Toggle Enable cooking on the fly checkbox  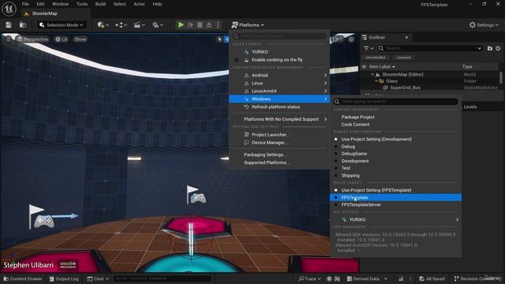pyautogui.click(x=237, y=60)
